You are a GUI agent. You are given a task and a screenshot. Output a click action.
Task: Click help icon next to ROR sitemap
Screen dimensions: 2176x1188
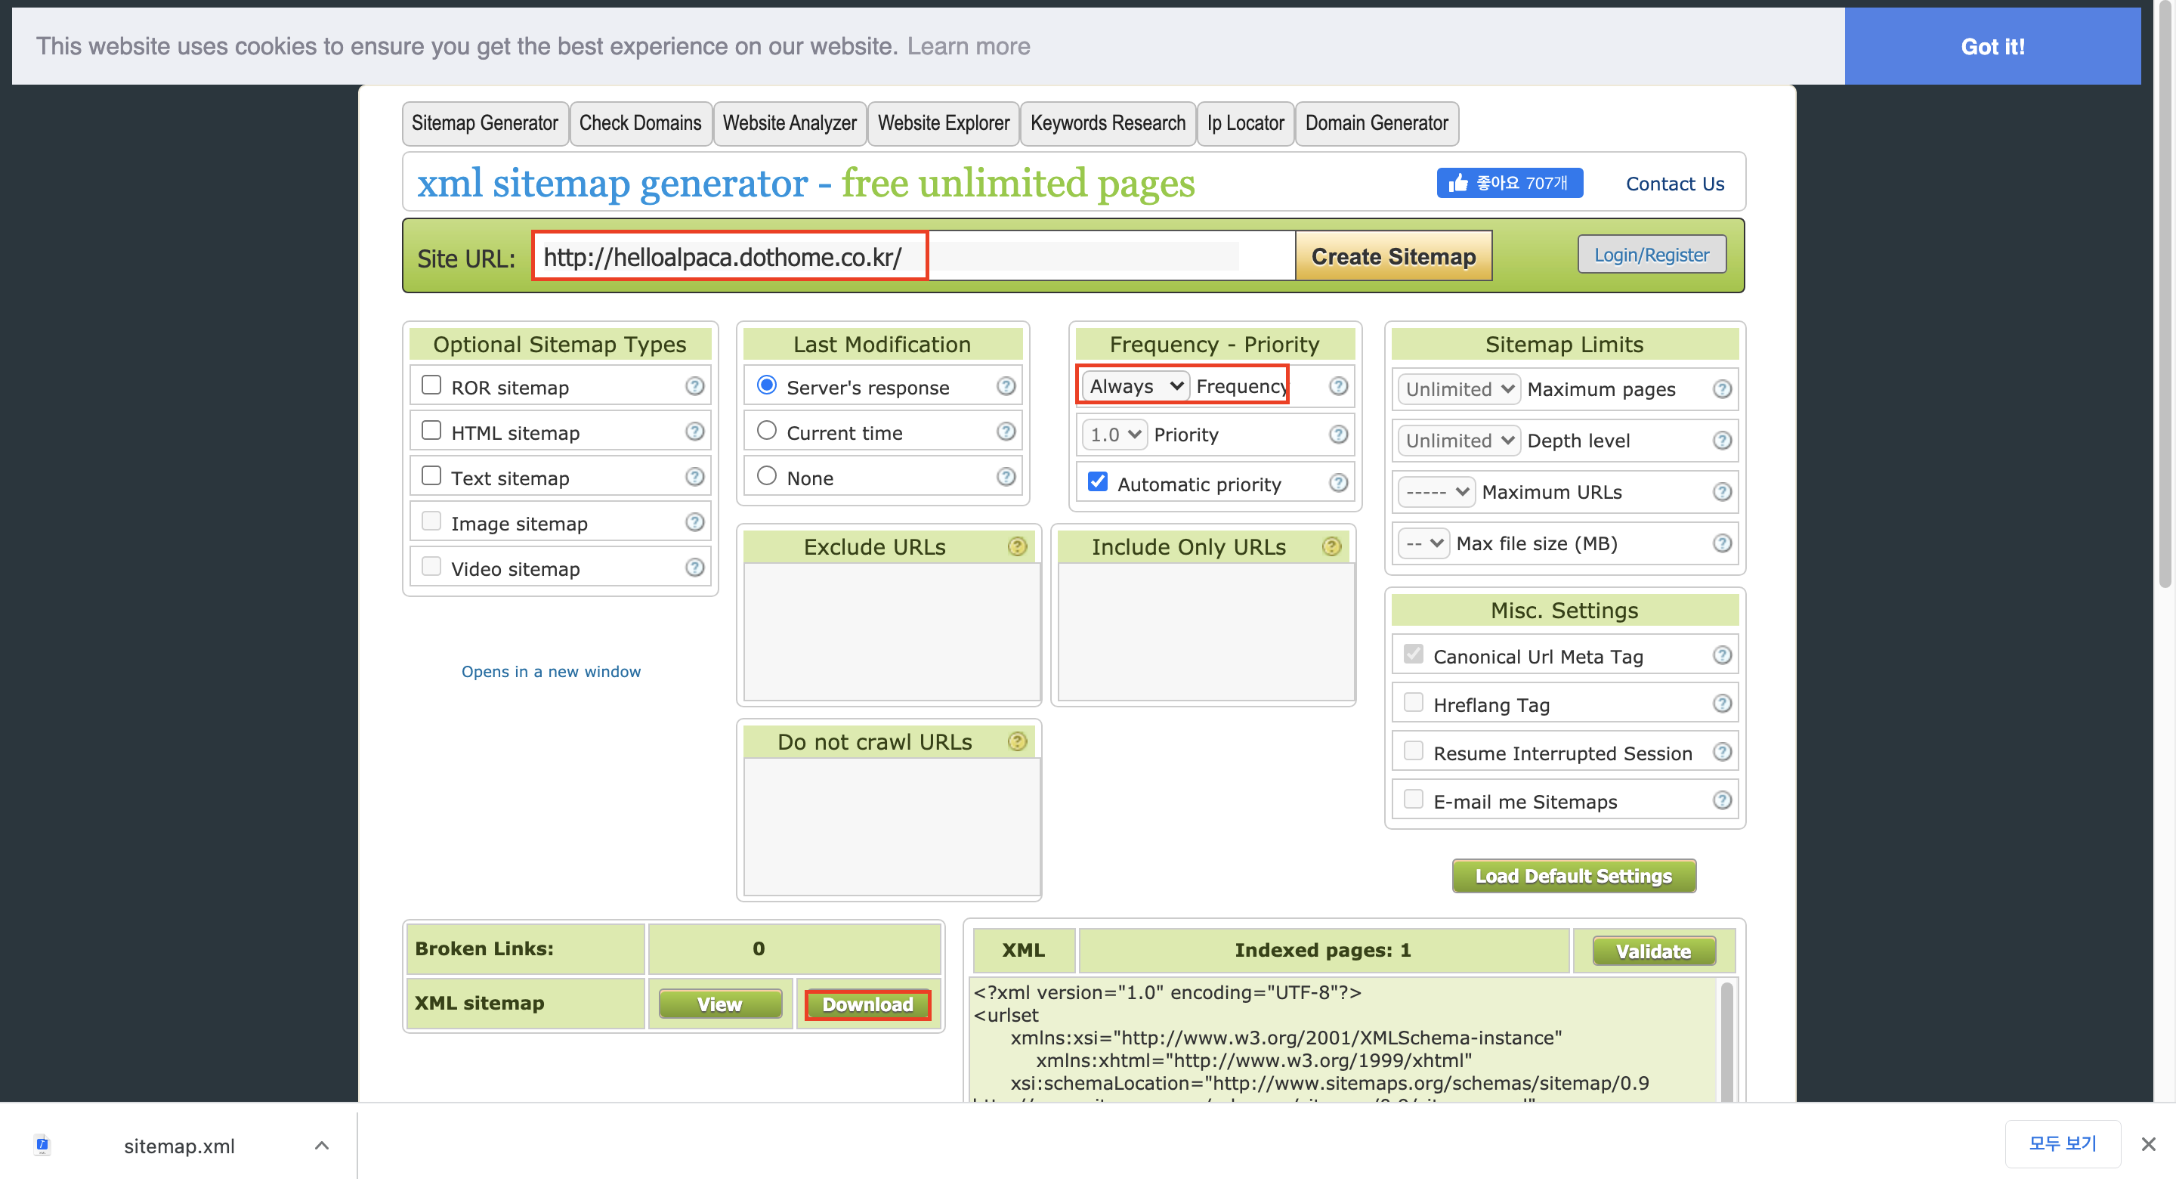point(694,386)
